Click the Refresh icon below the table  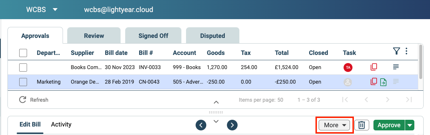pyautogui.click(x=23, y=100)
